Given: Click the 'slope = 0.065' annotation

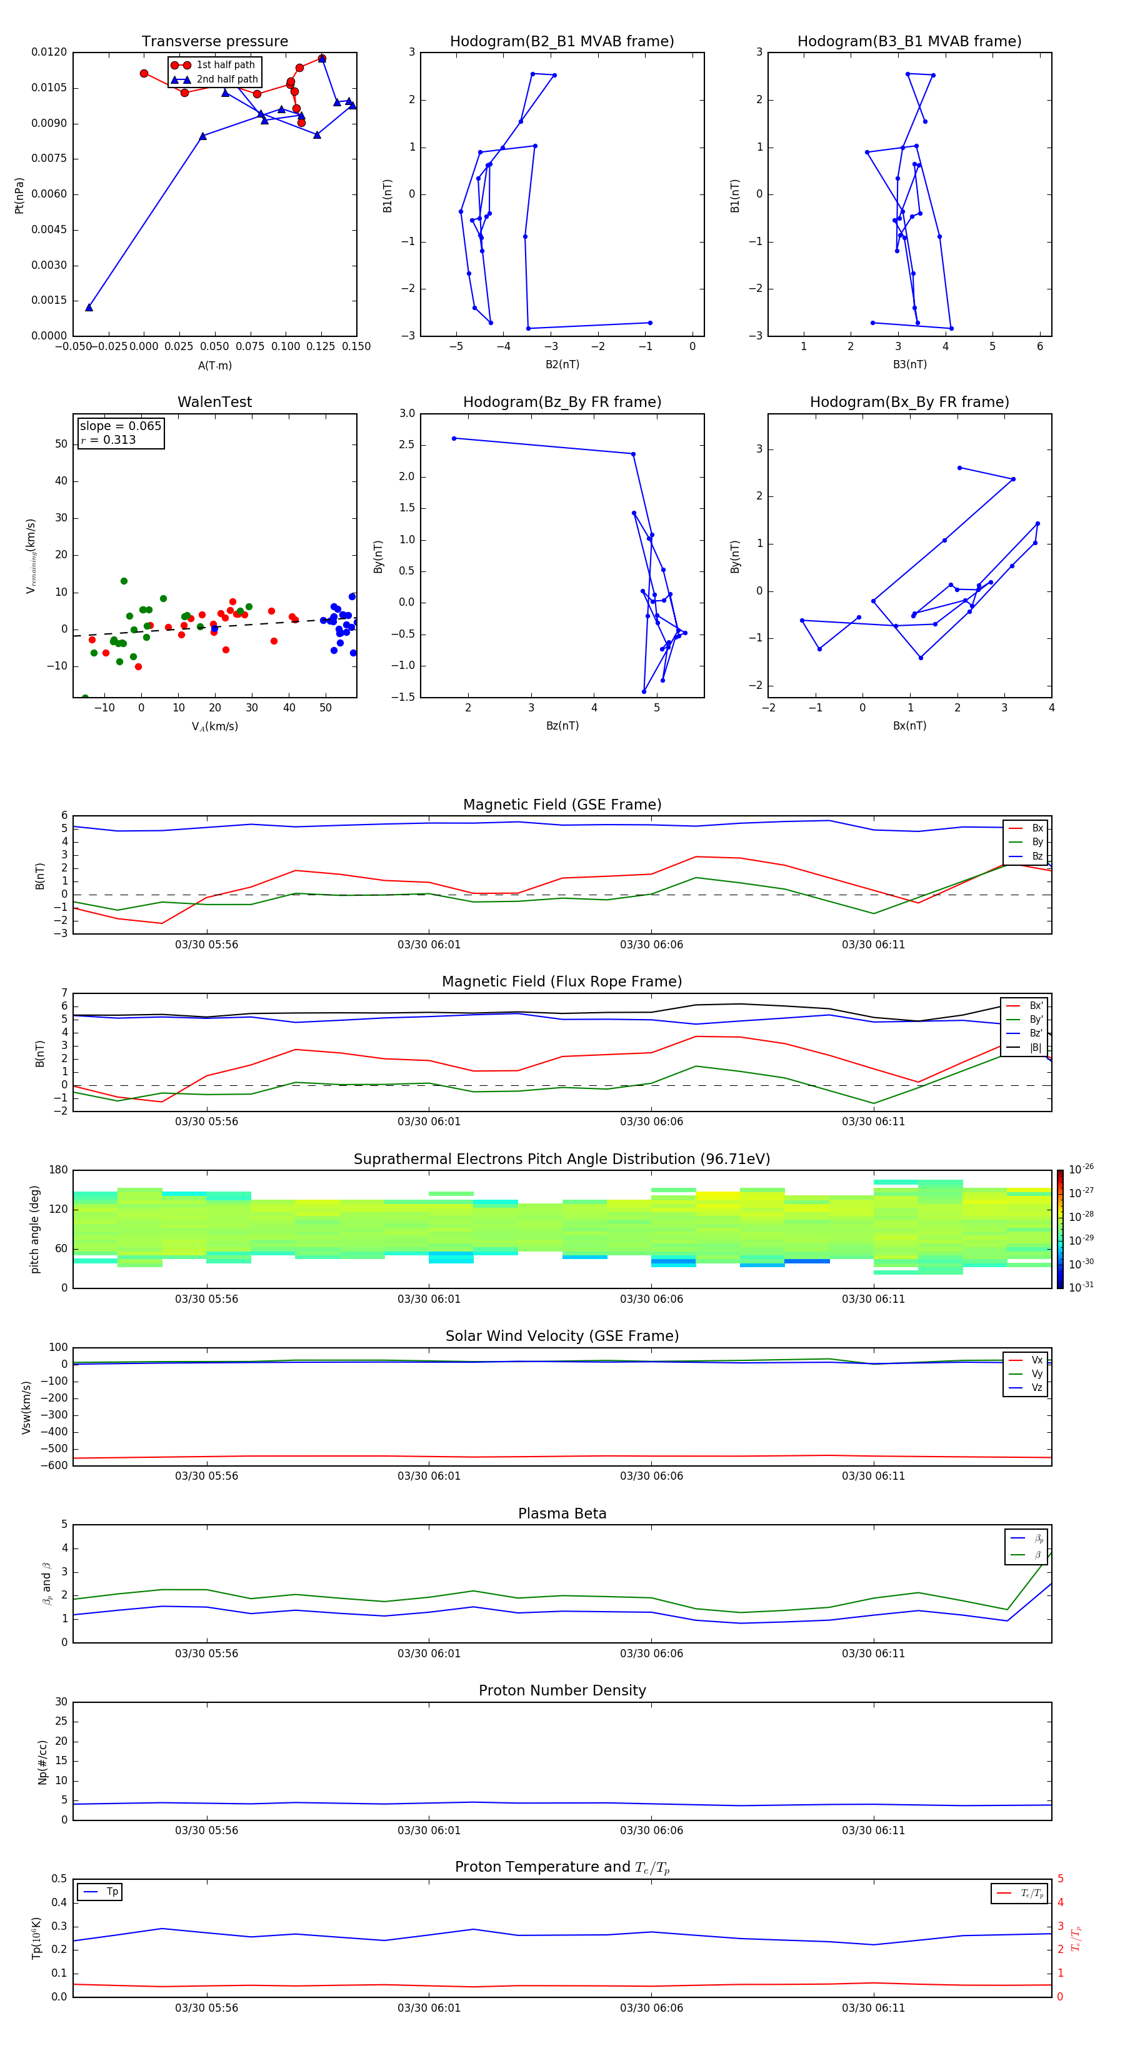Looking at the screenshot, I should (x=121, y=426).
